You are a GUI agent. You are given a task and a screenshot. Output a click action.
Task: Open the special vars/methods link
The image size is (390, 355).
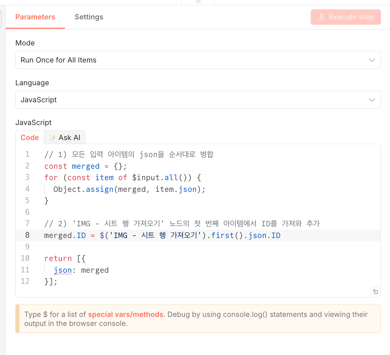tap(125, 315)
